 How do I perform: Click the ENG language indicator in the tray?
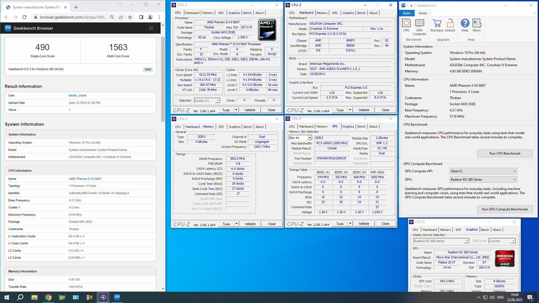click(x=500, y=297)
